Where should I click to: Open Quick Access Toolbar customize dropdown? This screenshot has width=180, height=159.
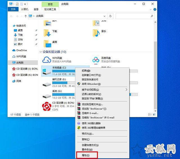pyautogui.click(x=25, y=4)
